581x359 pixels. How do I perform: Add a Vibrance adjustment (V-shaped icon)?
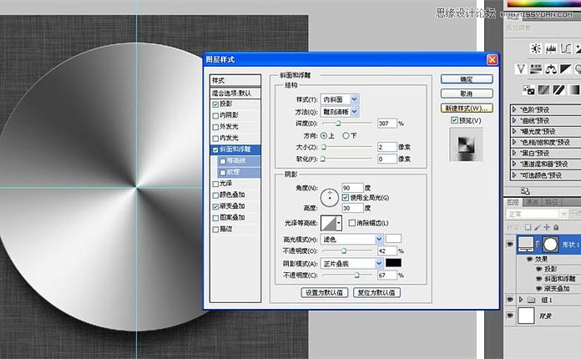point(521,69)
